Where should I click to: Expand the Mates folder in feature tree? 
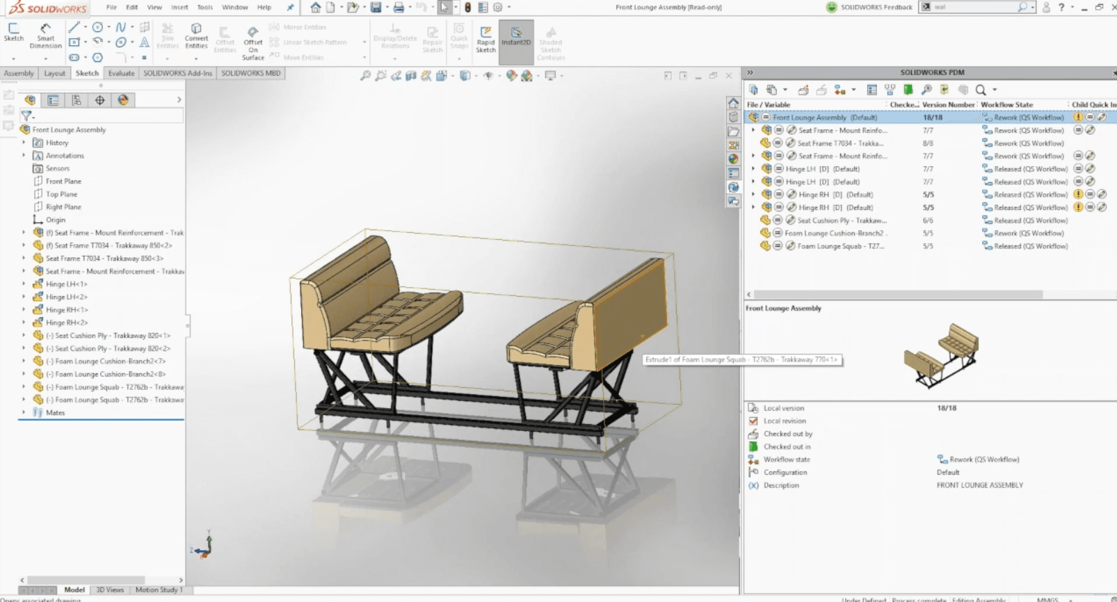click(x=24, y=412)
